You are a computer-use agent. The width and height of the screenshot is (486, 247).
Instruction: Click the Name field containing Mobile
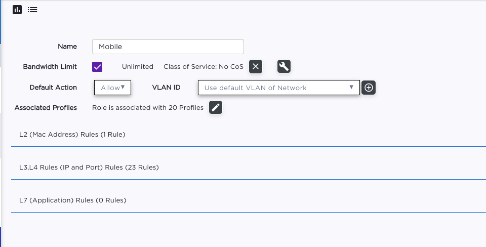[x=168, y=47]
